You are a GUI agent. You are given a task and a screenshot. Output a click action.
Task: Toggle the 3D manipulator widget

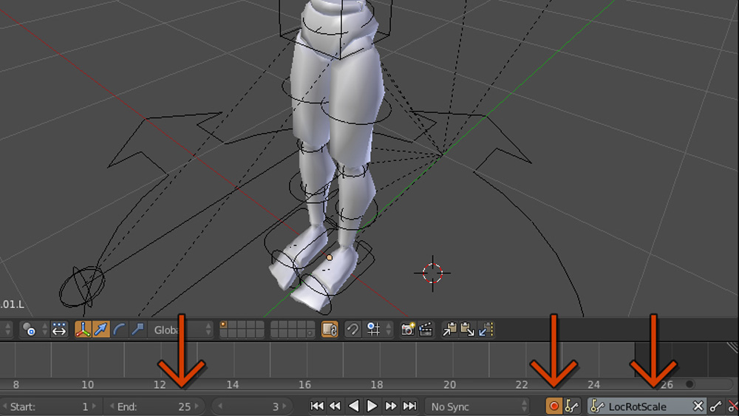click(x=83, y=330)
